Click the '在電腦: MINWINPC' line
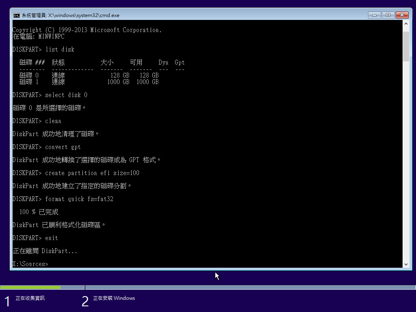416x312 pixels. click(x=39, y=36)
